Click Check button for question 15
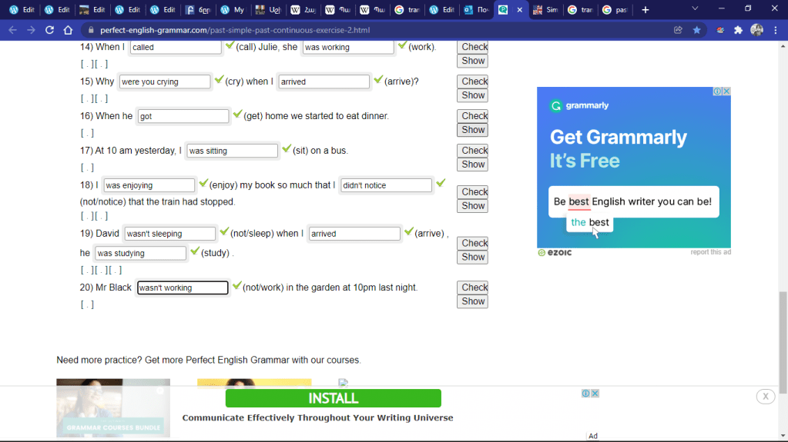This screenshot has width=788, height=442. coord(474,81)
